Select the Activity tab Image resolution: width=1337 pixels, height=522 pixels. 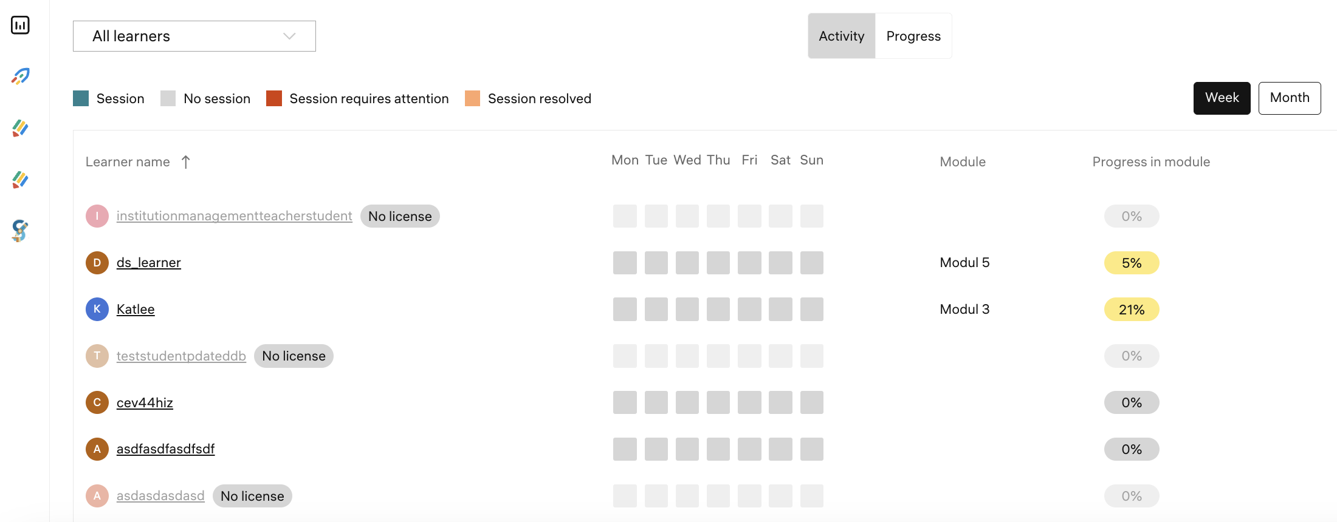[x=841, y=36]
